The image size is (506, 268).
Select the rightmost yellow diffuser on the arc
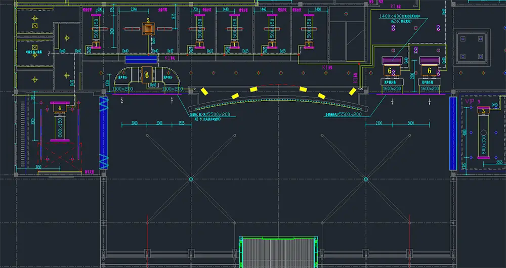[352, 92]
